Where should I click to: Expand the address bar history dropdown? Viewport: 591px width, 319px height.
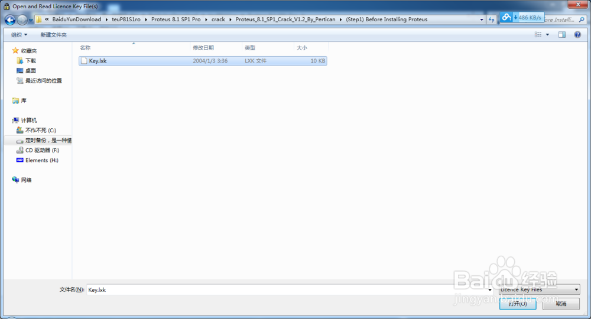pyautogui.click(x=481, y=19)
